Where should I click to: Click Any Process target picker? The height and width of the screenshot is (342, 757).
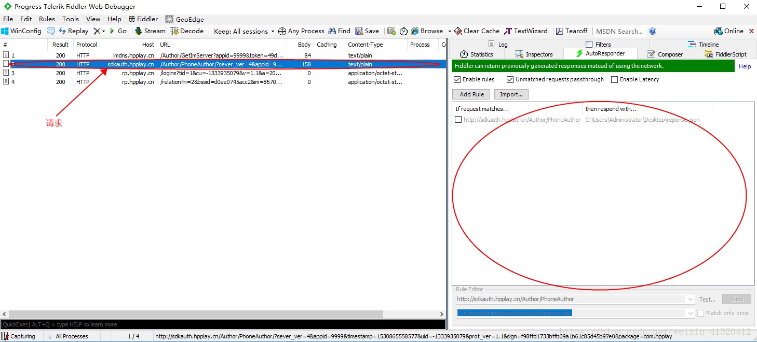point(302,31)
